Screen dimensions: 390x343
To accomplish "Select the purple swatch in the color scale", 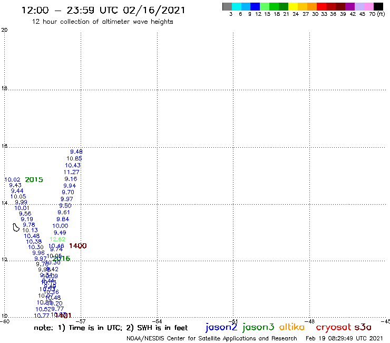I will (350, 6).
